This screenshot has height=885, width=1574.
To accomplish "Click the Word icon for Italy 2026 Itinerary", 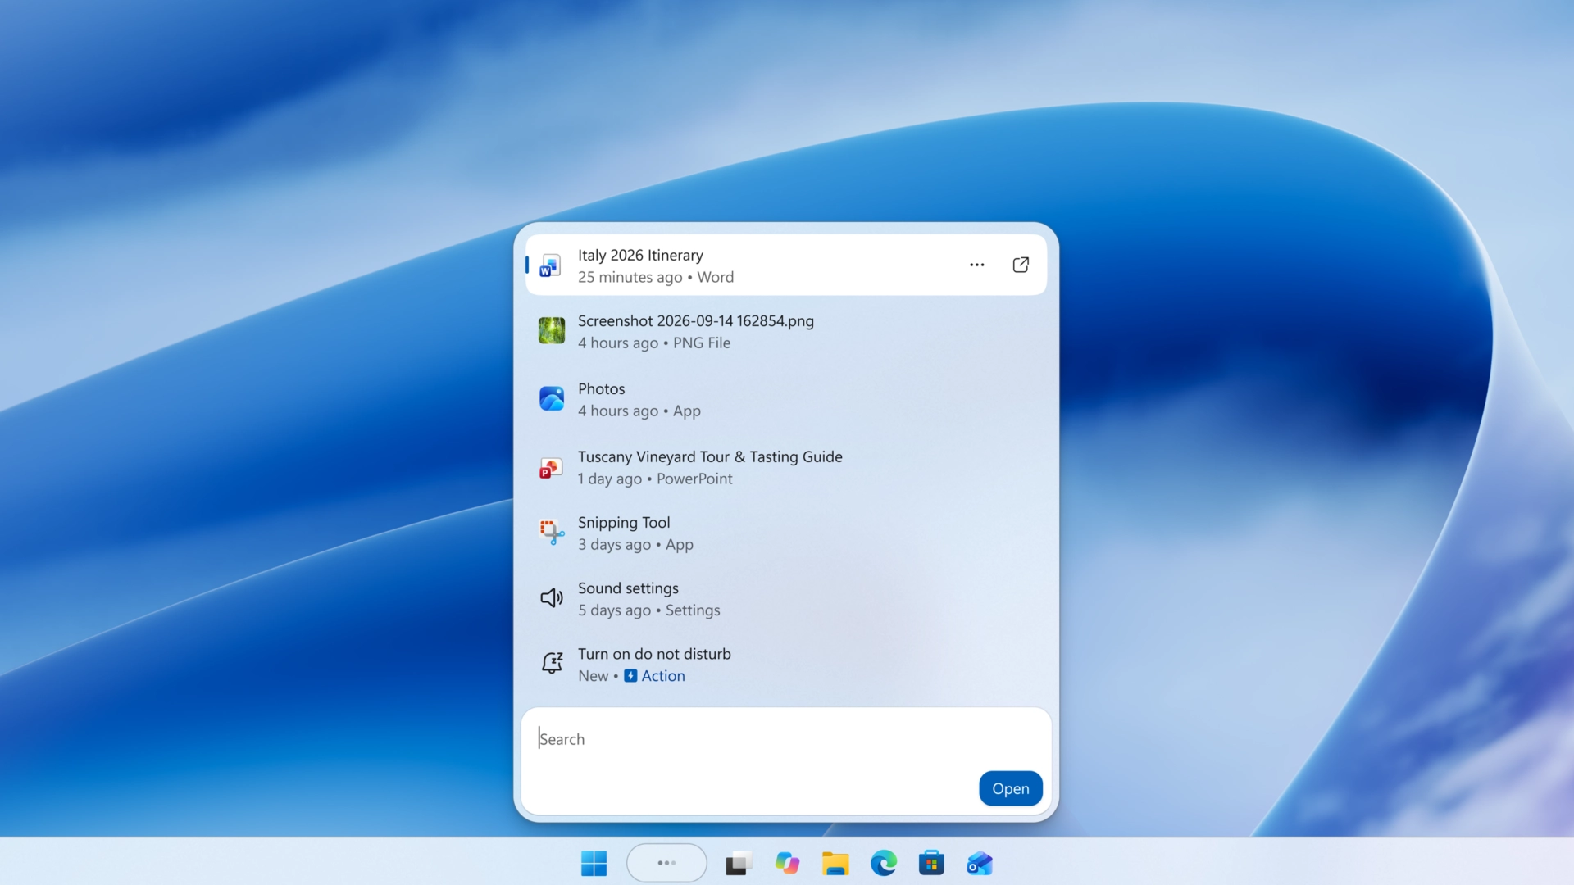I will tap(551, 265).
